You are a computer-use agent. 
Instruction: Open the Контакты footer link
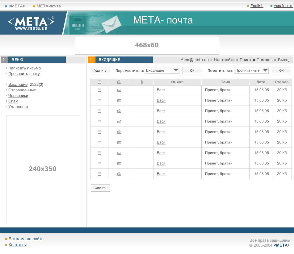click(x=18, y=245)
